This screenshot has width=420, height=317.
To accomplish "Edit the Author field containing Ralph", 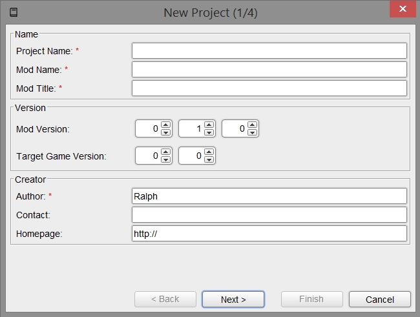I will (269, 196).
